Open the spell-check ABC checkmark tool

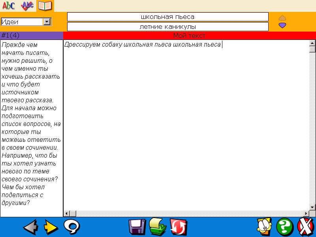[27, 6]
